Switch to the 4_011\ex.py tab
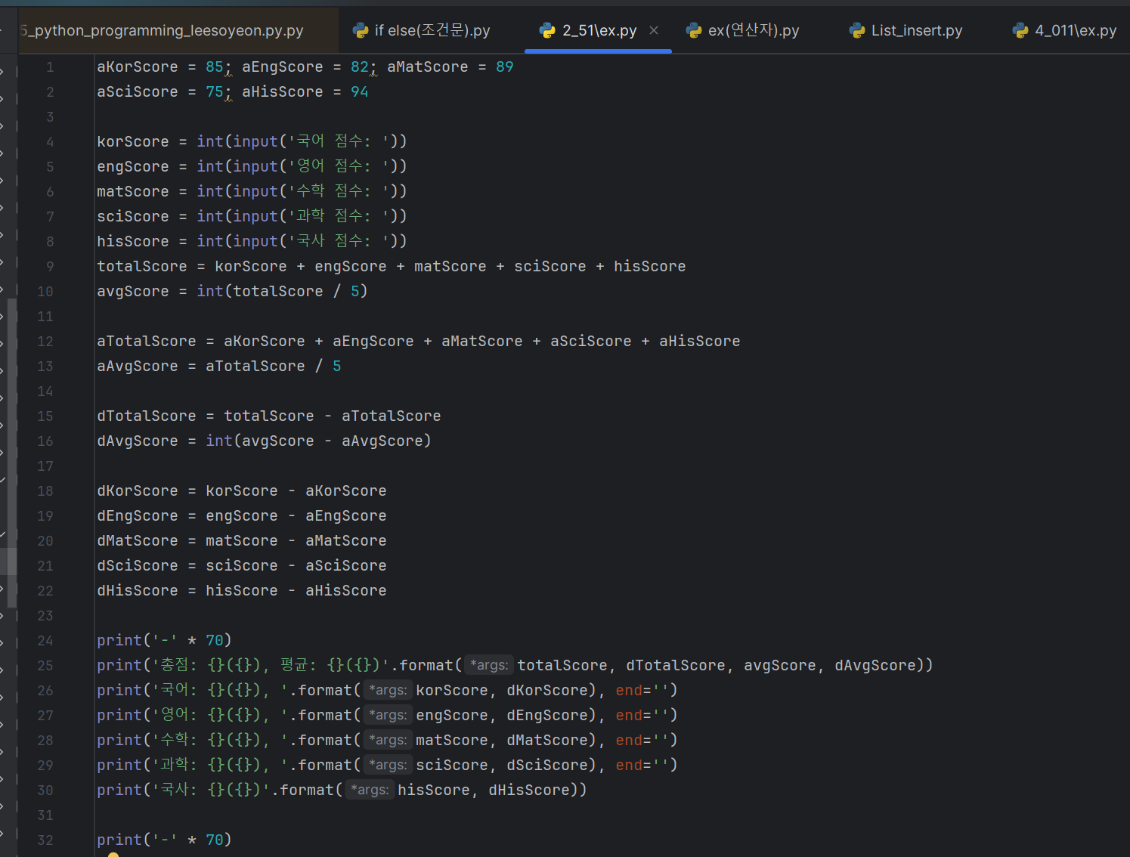1130x857 pixels. tap(1066, 30)
